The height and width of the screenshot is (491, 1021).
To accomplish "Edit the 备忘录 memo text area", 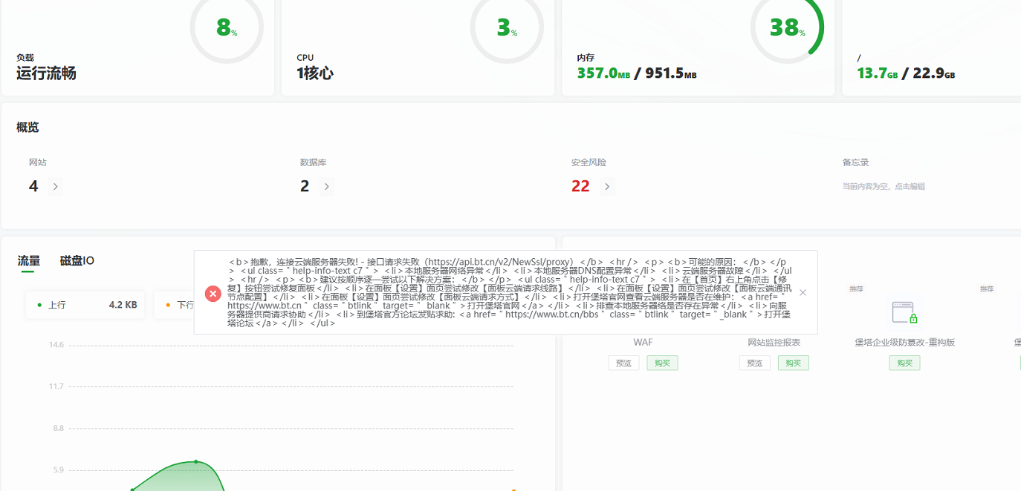I will click(x=883, y=187).
